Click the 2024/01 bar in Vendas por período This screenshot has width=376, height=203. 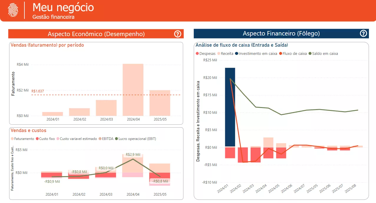point(52,114)
